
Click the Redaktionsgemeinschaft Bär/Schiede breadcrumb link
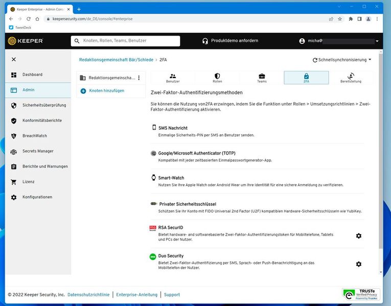click(x=116, y=60)
